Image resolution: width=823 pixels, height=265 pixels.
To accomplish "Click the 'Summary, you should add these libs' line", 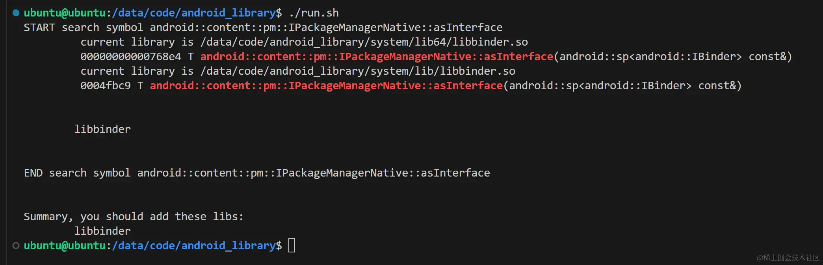I will 134,217.
